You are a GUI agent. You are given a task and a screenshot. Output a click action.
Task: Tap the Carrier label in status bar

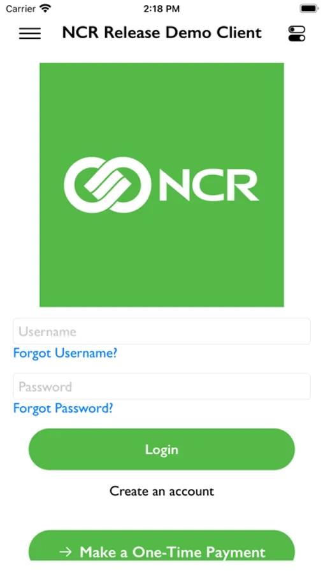pyautogui.click(x=20, y=9)
